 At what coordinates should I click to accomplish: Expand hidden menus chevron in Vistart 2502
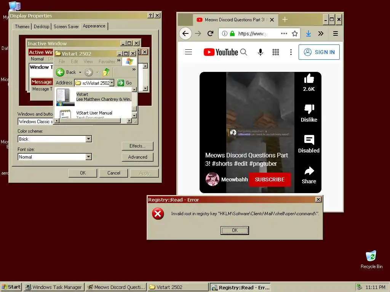click(119, 60)
